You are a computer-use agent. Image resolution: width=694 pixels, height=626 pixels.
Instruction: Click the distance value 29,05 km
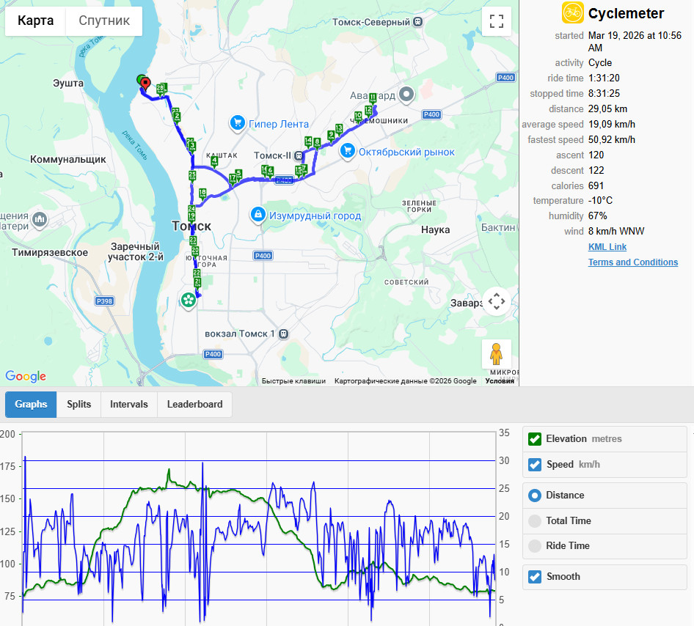607,109
